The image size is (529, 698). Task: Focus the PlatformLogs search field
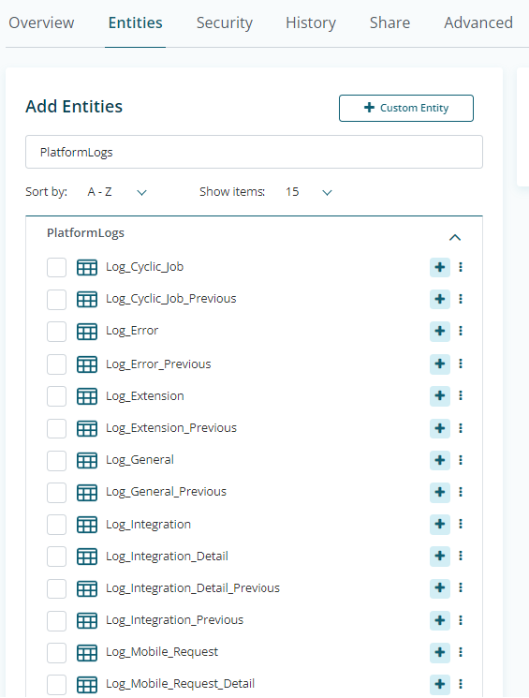(254, 152)
